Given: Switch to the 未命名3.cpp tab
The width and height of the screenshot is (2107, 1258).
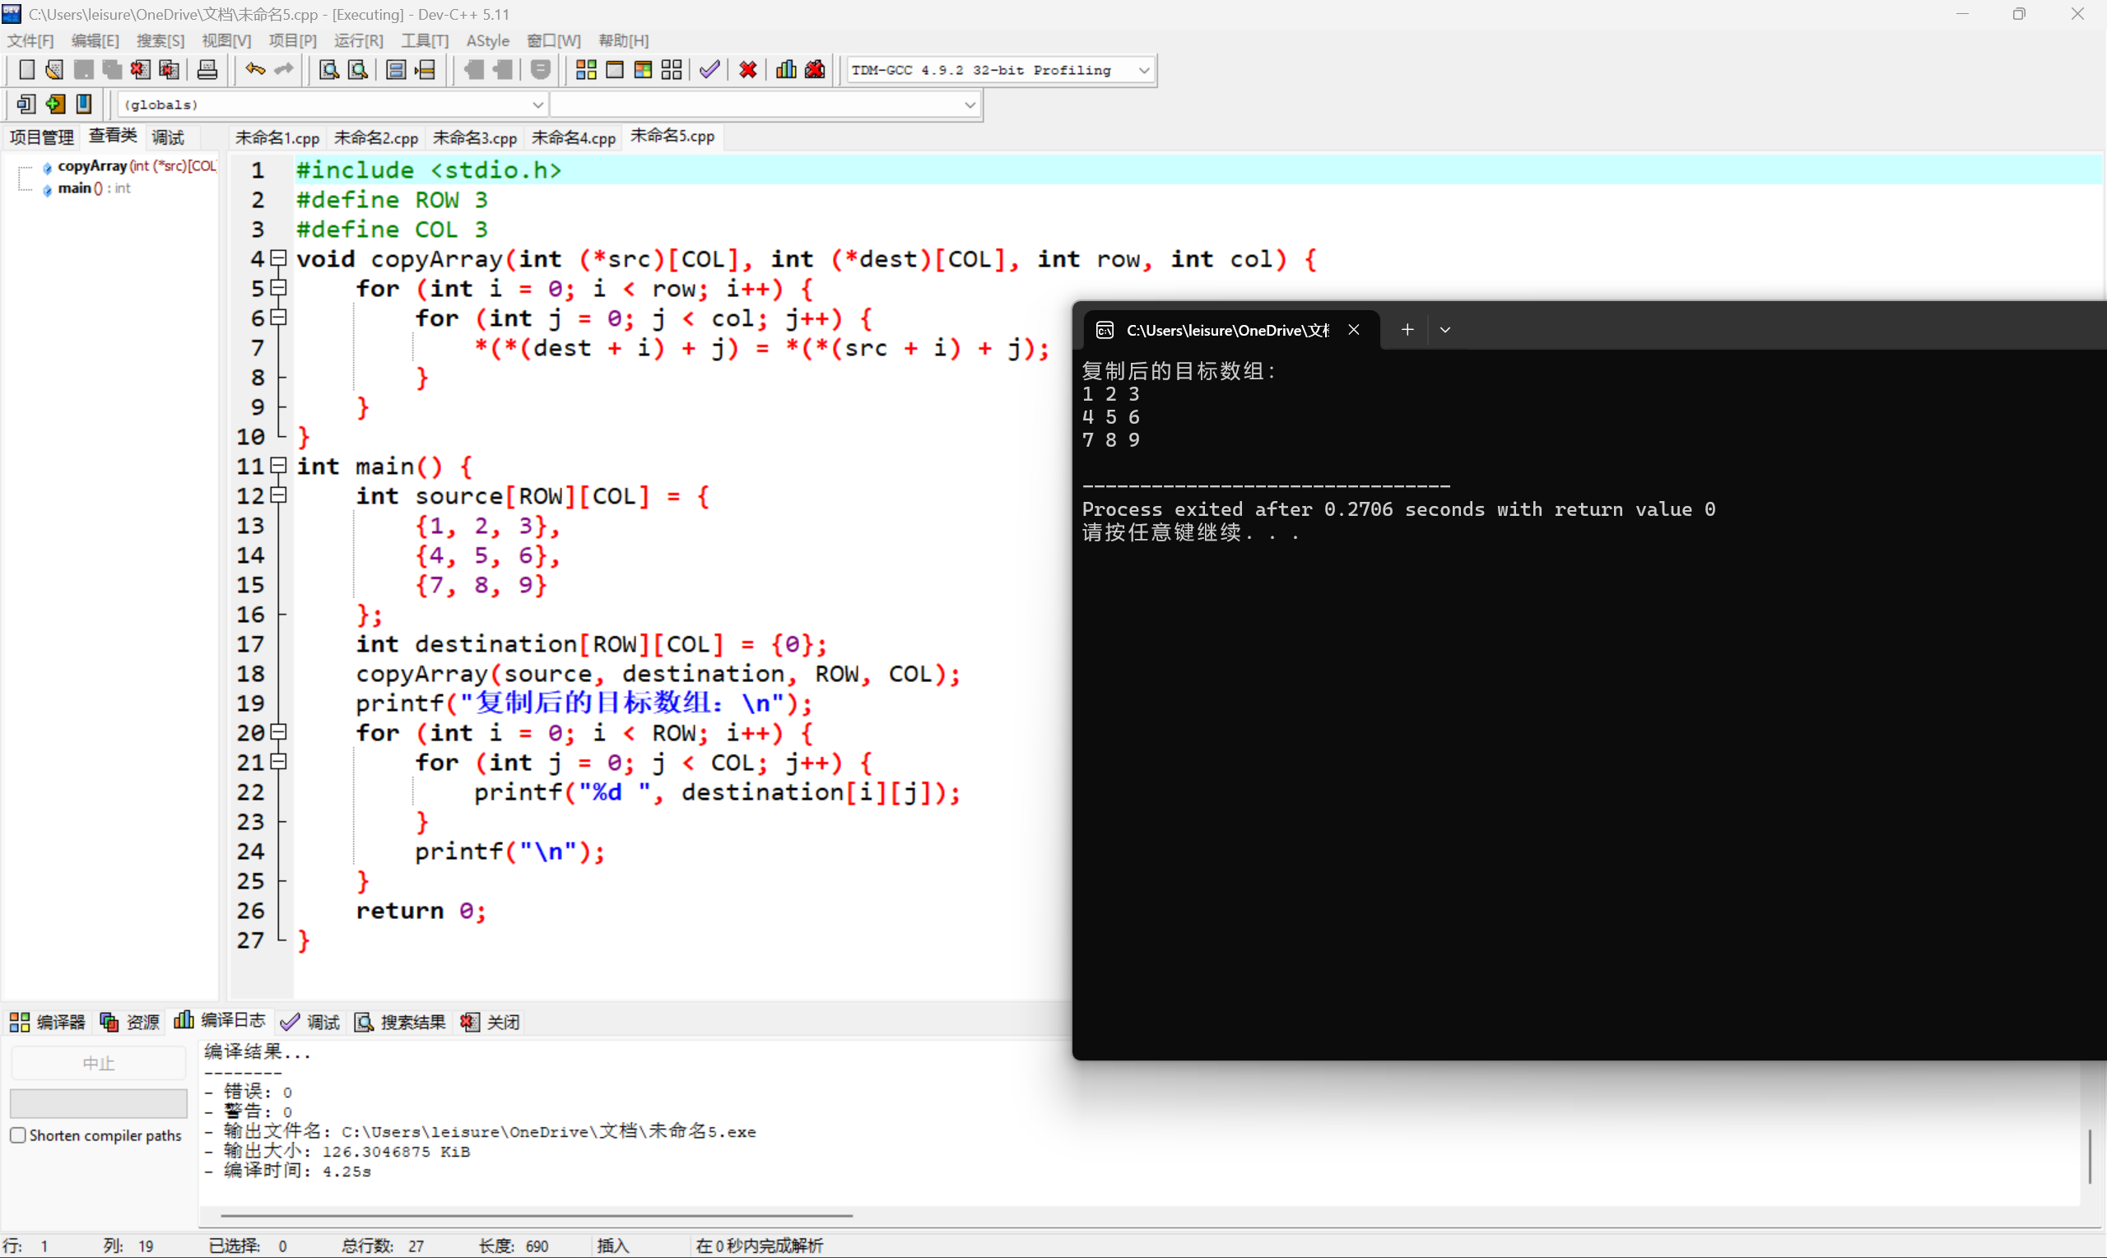Looking at the screenshot, I should pyautogui.click(x=475, y=137).
